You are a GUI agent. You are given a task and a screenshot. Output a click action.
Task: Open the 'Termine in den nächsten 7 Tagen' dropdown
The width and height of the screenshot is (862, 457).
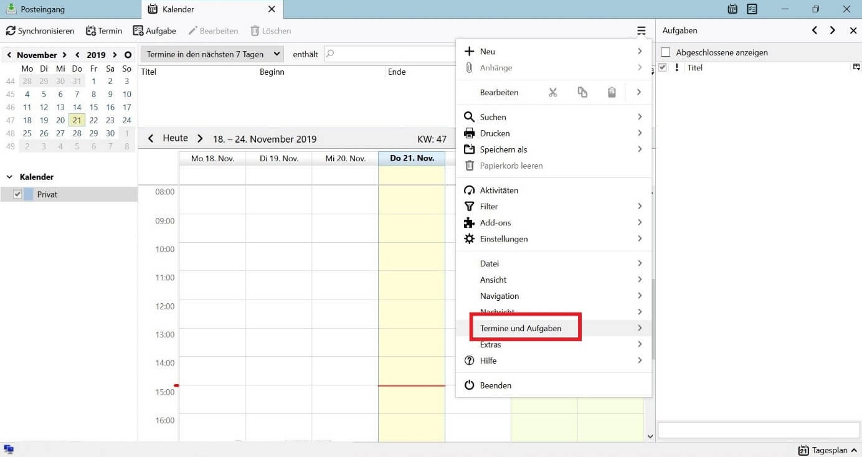click(x=212, y=54)
